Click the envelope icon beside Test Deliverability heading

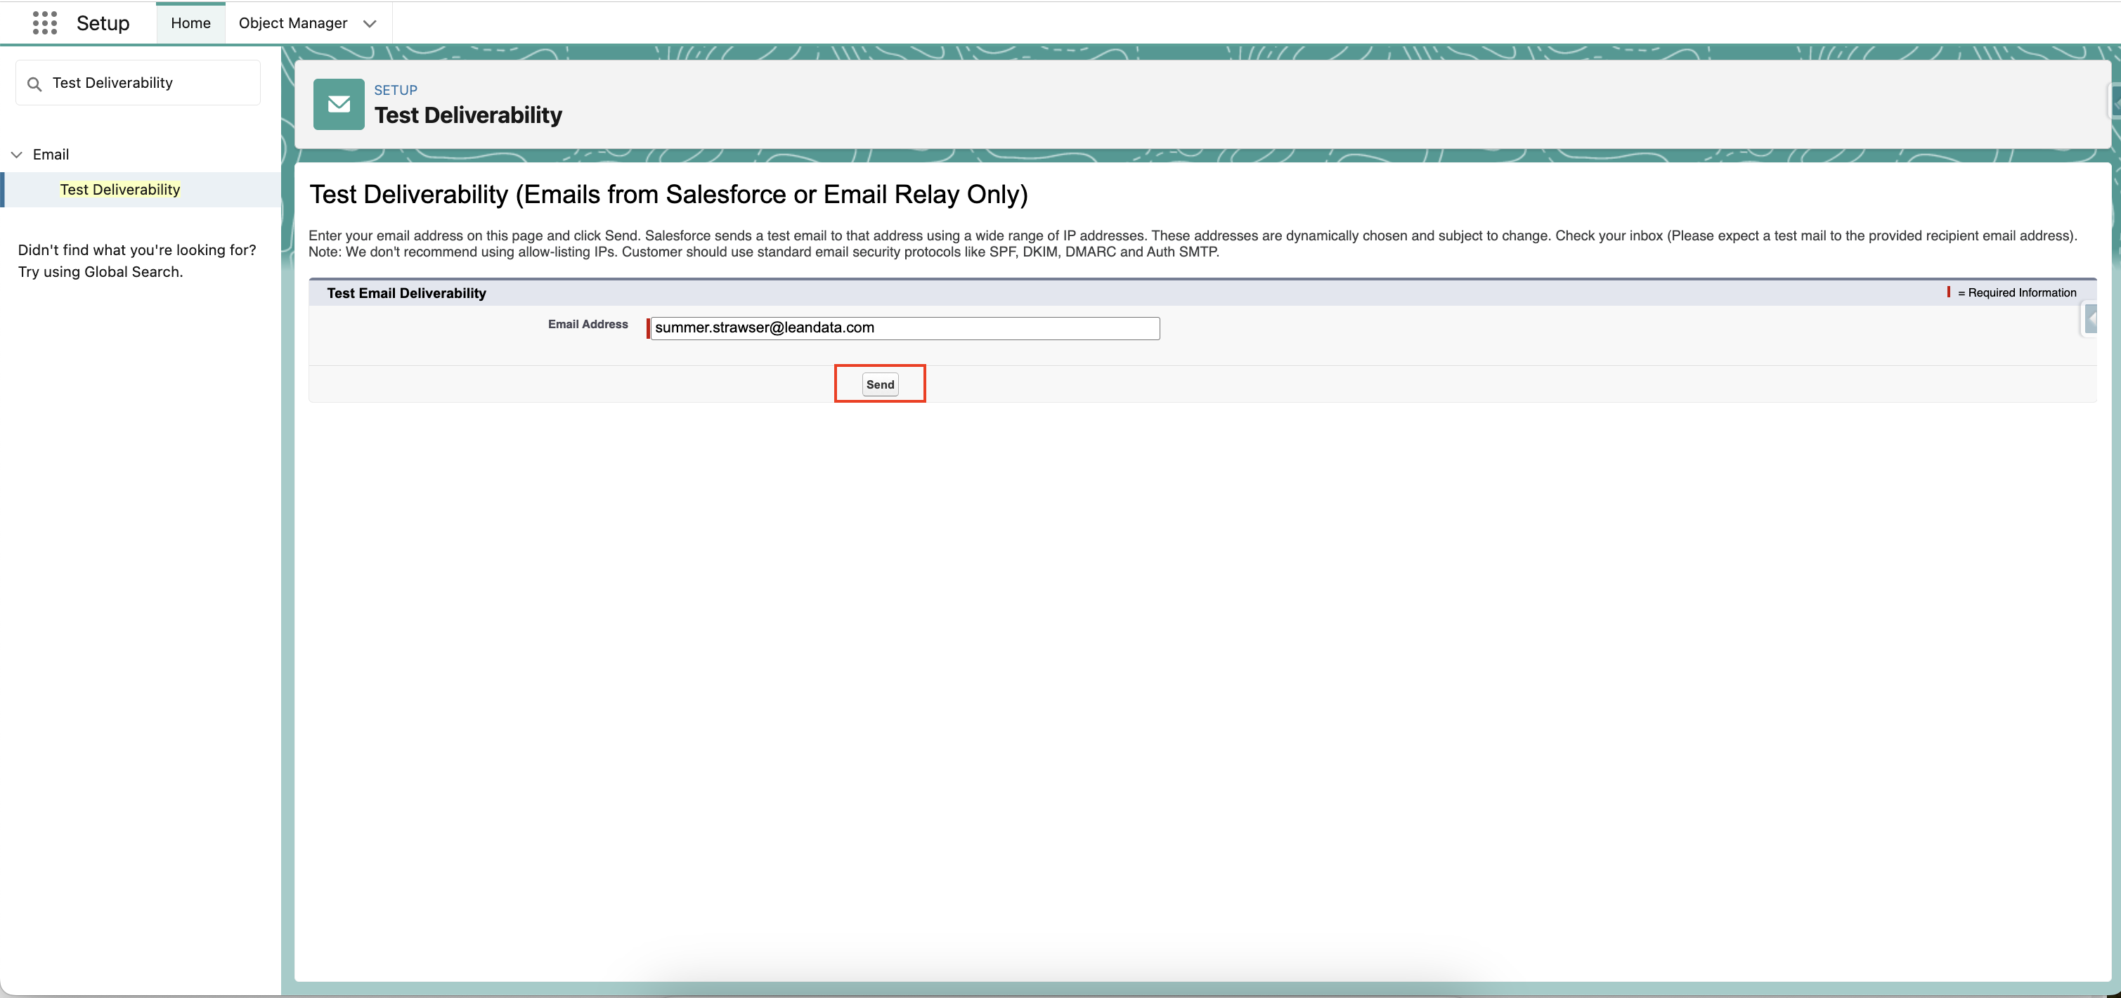(337, 104)
